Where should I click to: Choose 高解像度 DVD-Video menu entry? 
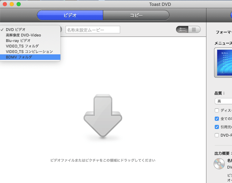click(30, 35)
